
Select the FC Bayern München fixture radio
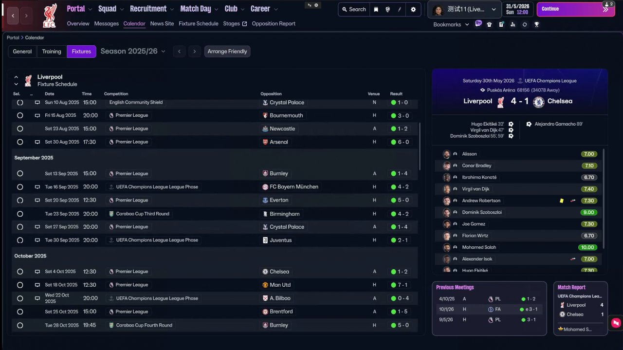click(x=20, y=187)
